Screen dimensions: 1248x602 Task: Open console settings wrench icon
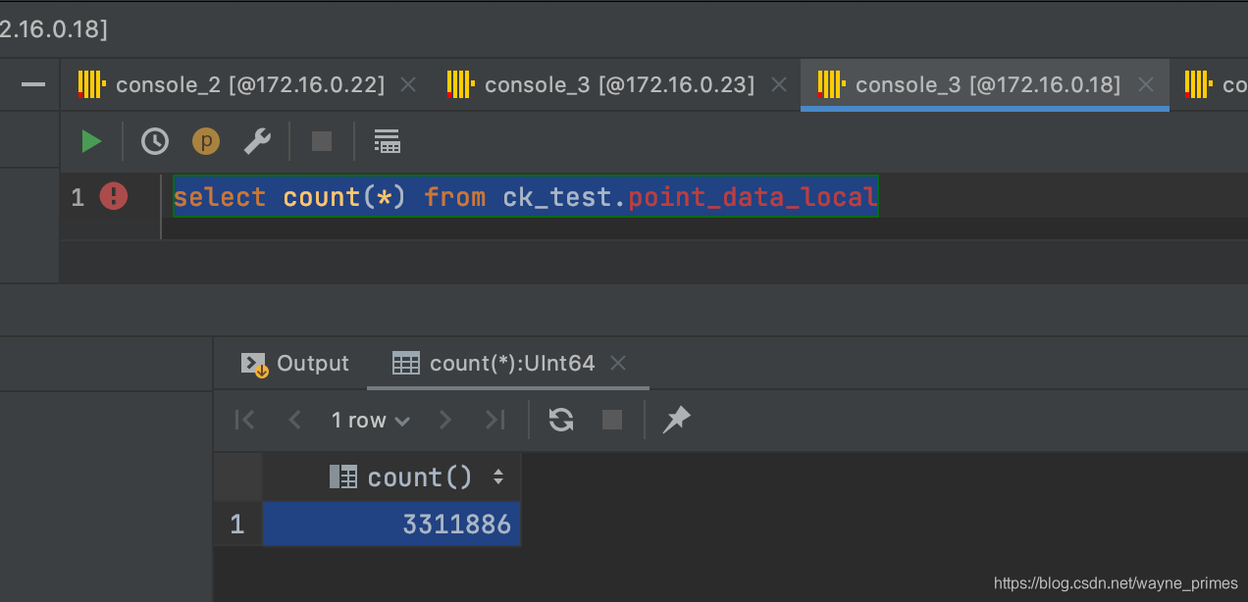[257, 142]
